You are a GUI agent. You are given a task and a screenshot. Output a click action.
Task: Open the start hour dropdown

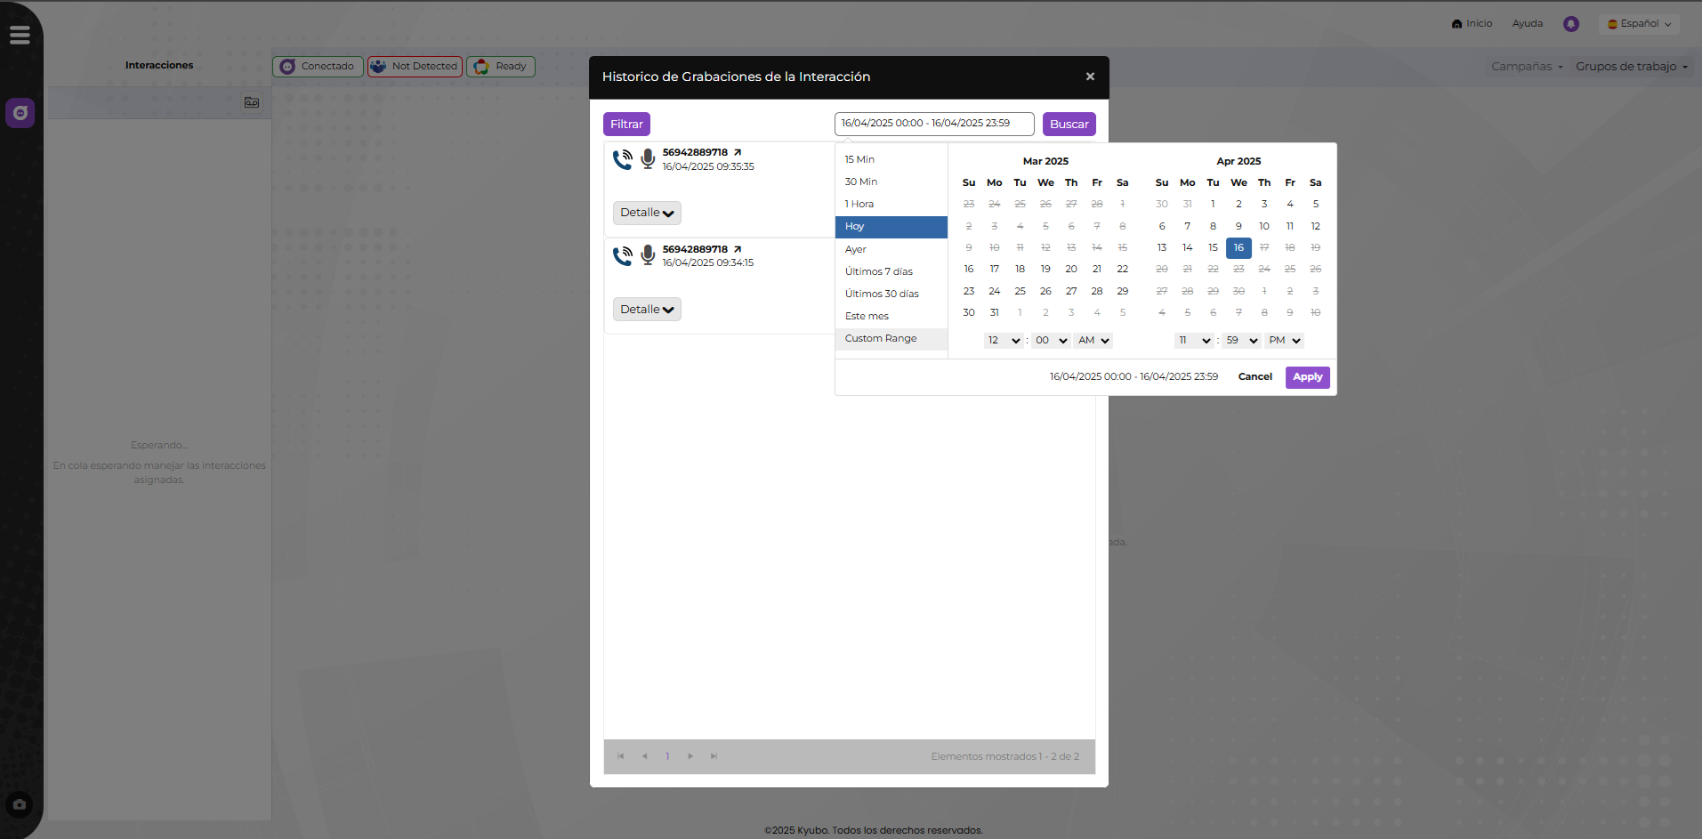[1003, 341]
